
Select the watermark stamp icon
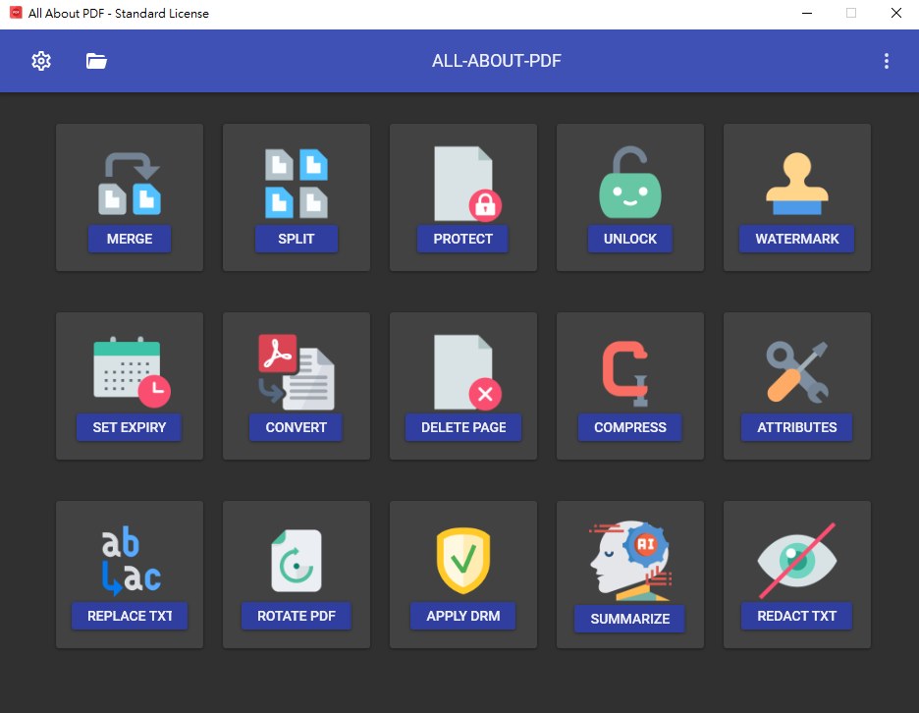point(797,184)
